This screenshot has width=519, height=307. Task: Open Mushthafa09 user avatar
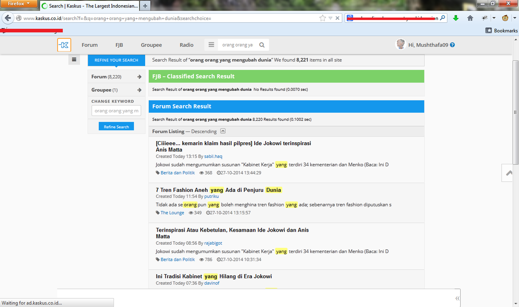[401, 45]
